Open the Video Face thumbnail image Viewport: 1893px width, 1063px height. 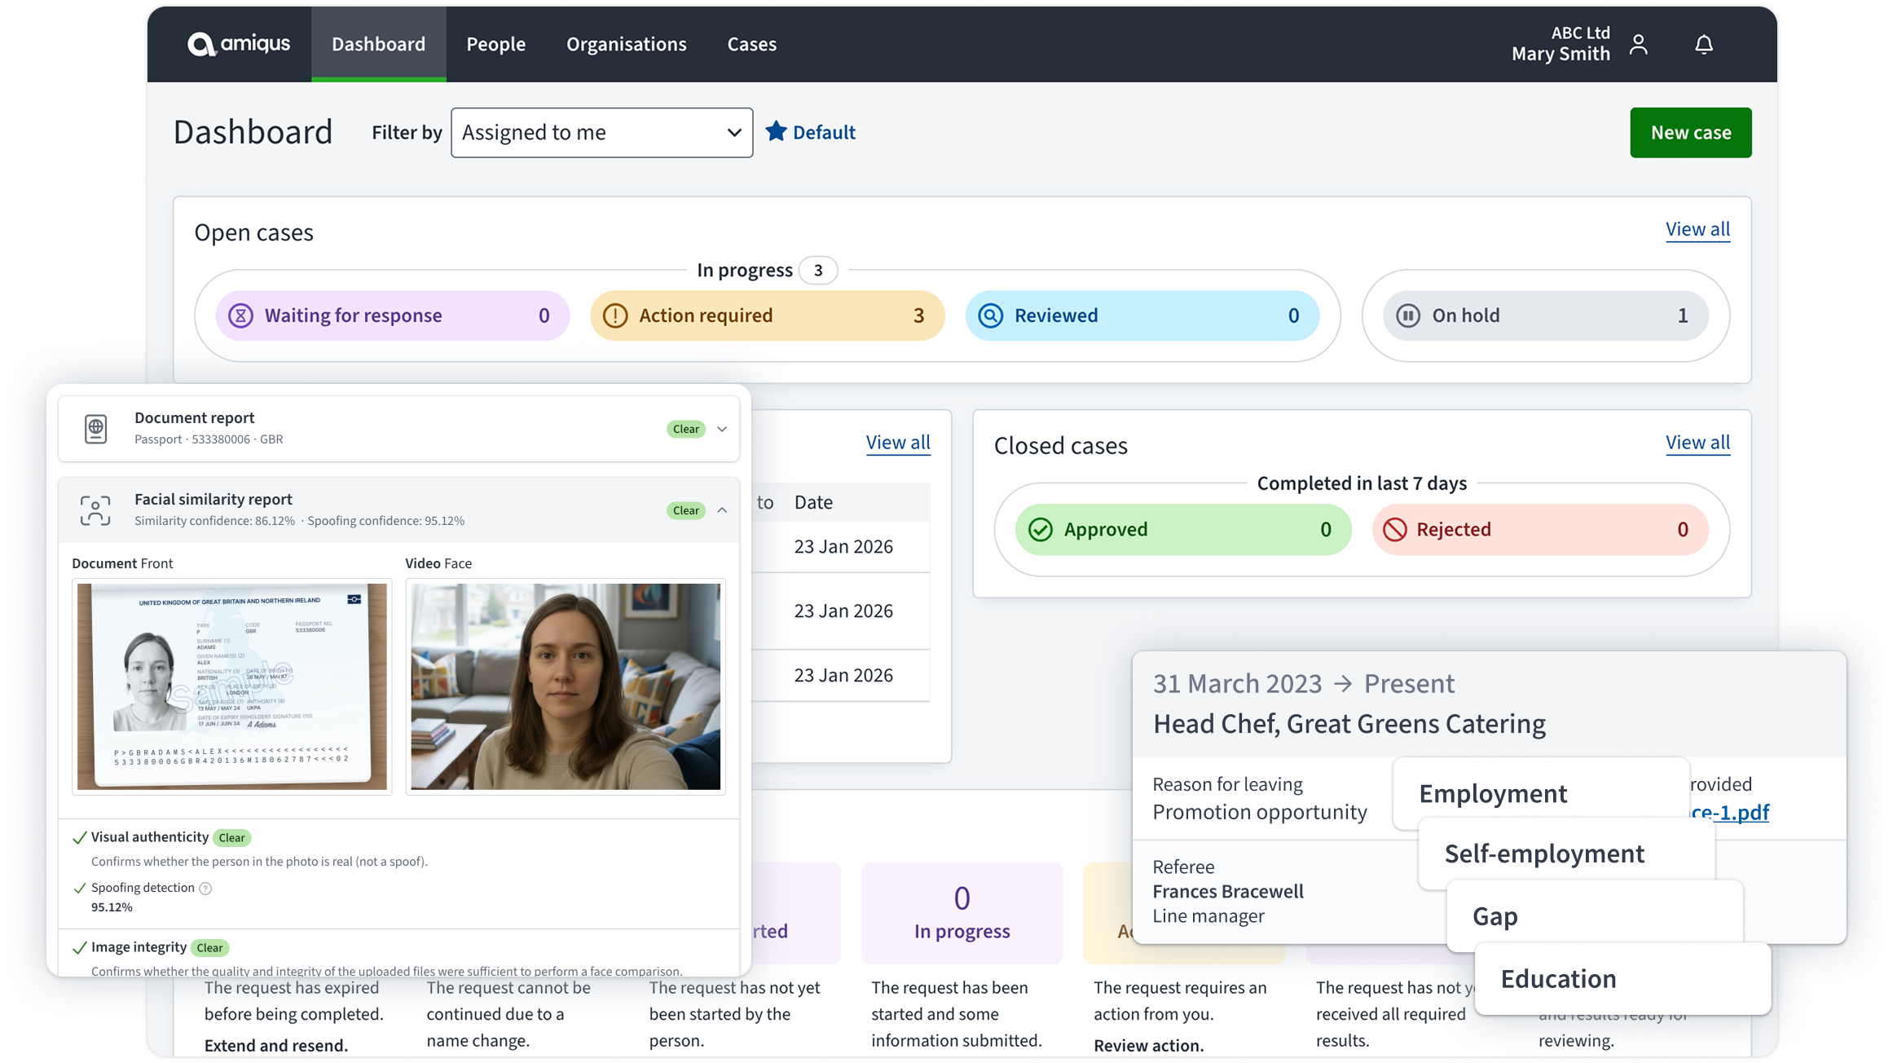pos(566,686)
